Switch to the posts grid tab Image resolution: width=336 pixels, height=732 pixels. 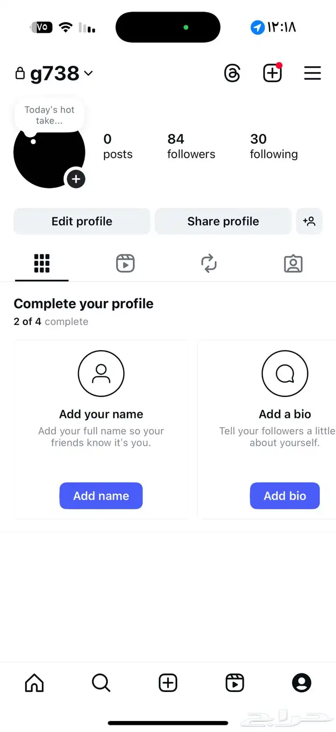coord(42,264)
